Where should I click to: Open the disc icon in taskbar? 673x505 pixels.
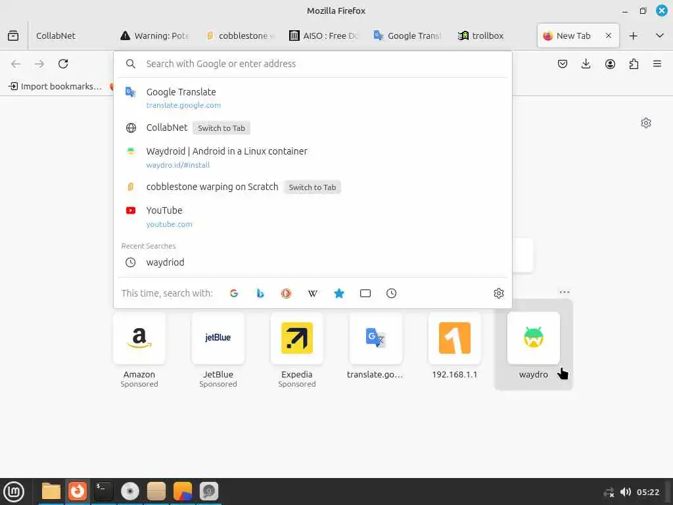click(x=129, y=492)
